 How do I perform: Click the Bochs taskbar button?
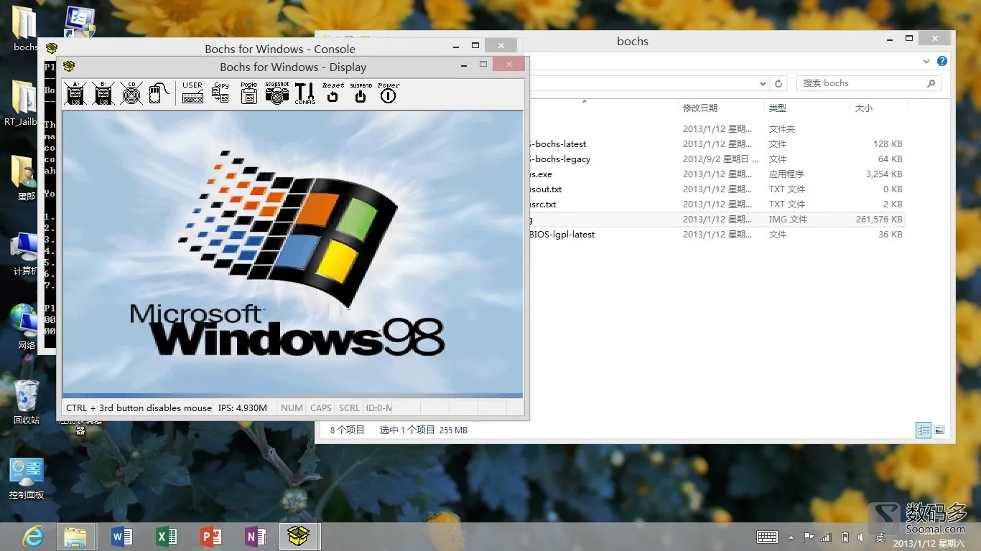tap(299, 536)
